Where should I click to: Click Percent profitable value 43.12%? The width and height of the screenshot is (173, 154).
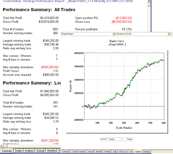coord(127,29)
